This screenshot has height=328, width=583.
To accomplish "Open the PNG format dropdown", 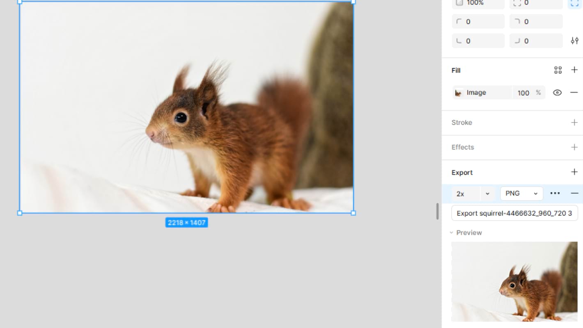I will tap(521, 194).
